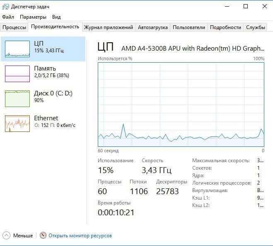Screen dimensions: 273x246
Task: Click the Используется % graph caption
Action: [115, 58]
